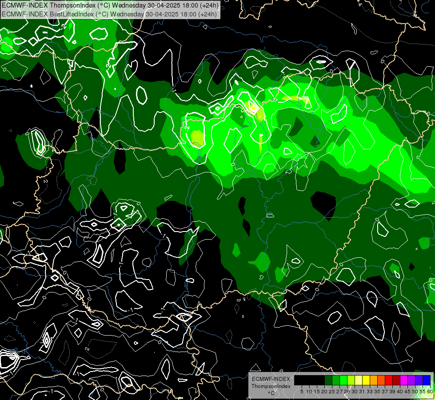The width and height of the screenshot is (435, 400).
Task: Pick the yellow-green 29–30 legend swatch
Action: tap(351, 380)
